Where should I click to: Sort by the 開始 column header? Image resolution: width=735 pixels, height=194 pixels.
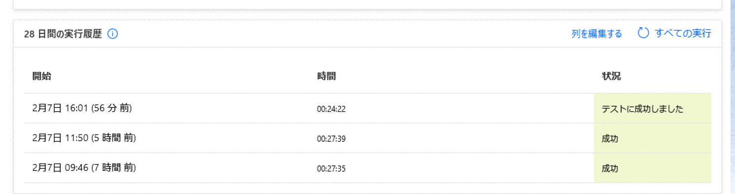click(41, 76)
